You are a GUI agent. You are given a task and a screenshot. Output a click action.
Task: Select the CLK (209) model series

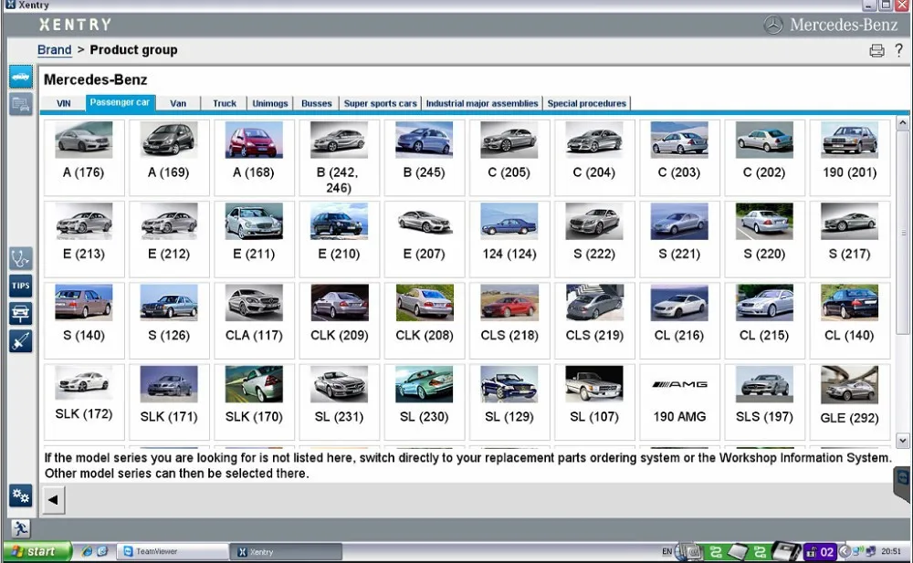[x=339, y=320]
